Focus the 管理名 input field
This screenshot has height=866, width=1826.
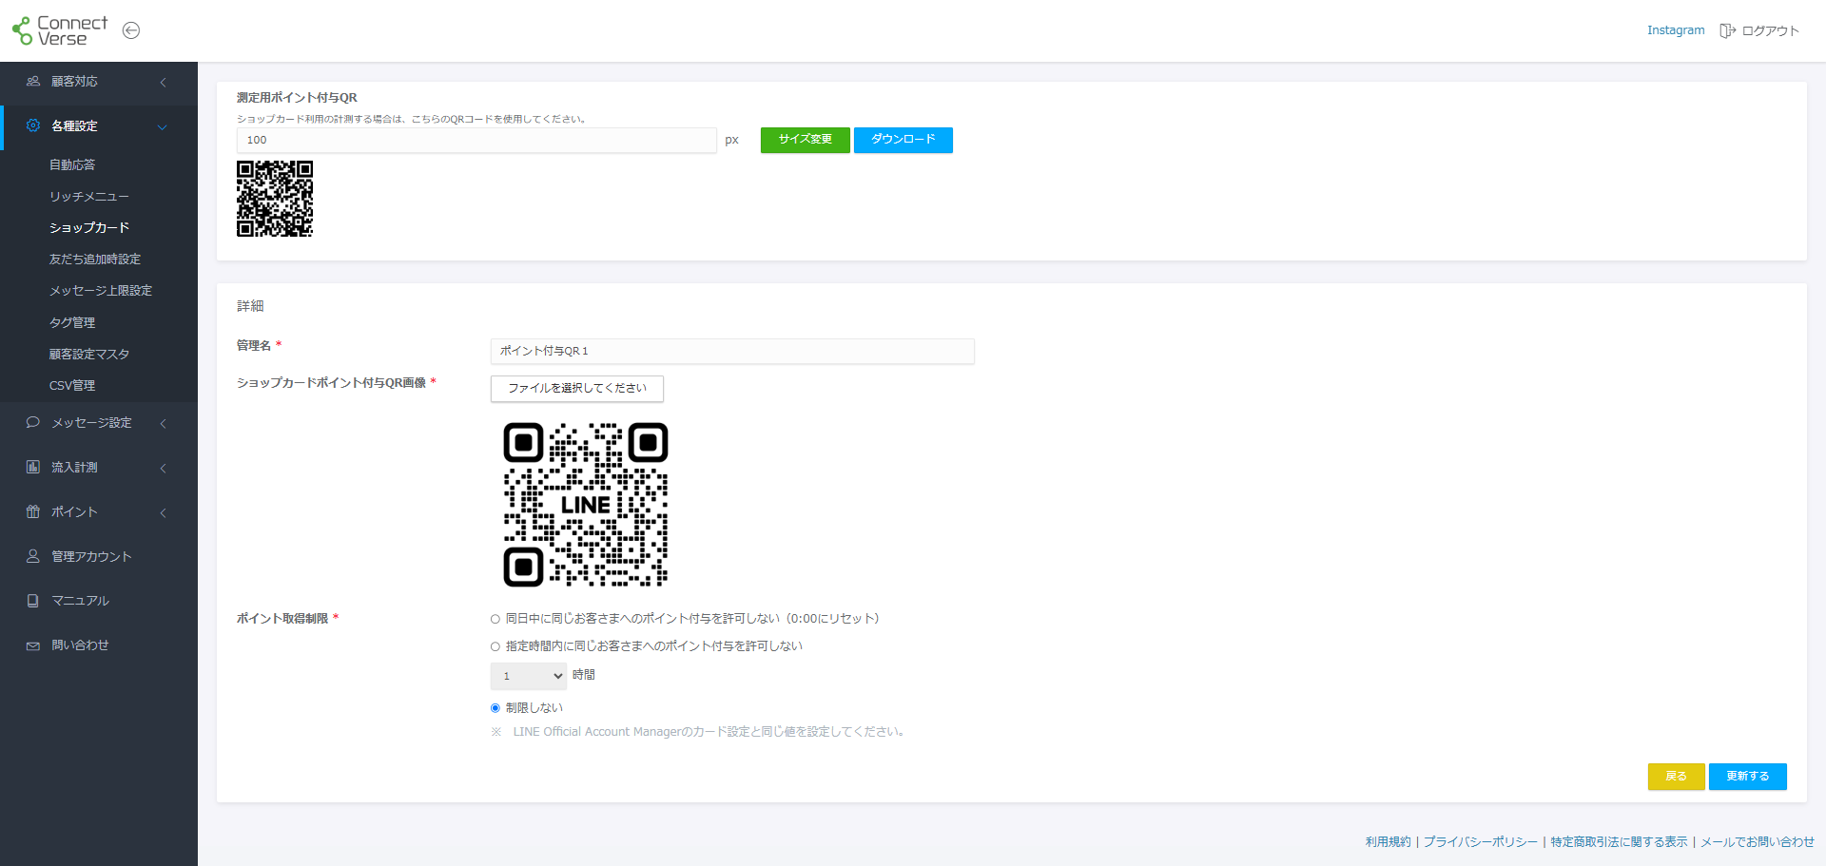732,351
